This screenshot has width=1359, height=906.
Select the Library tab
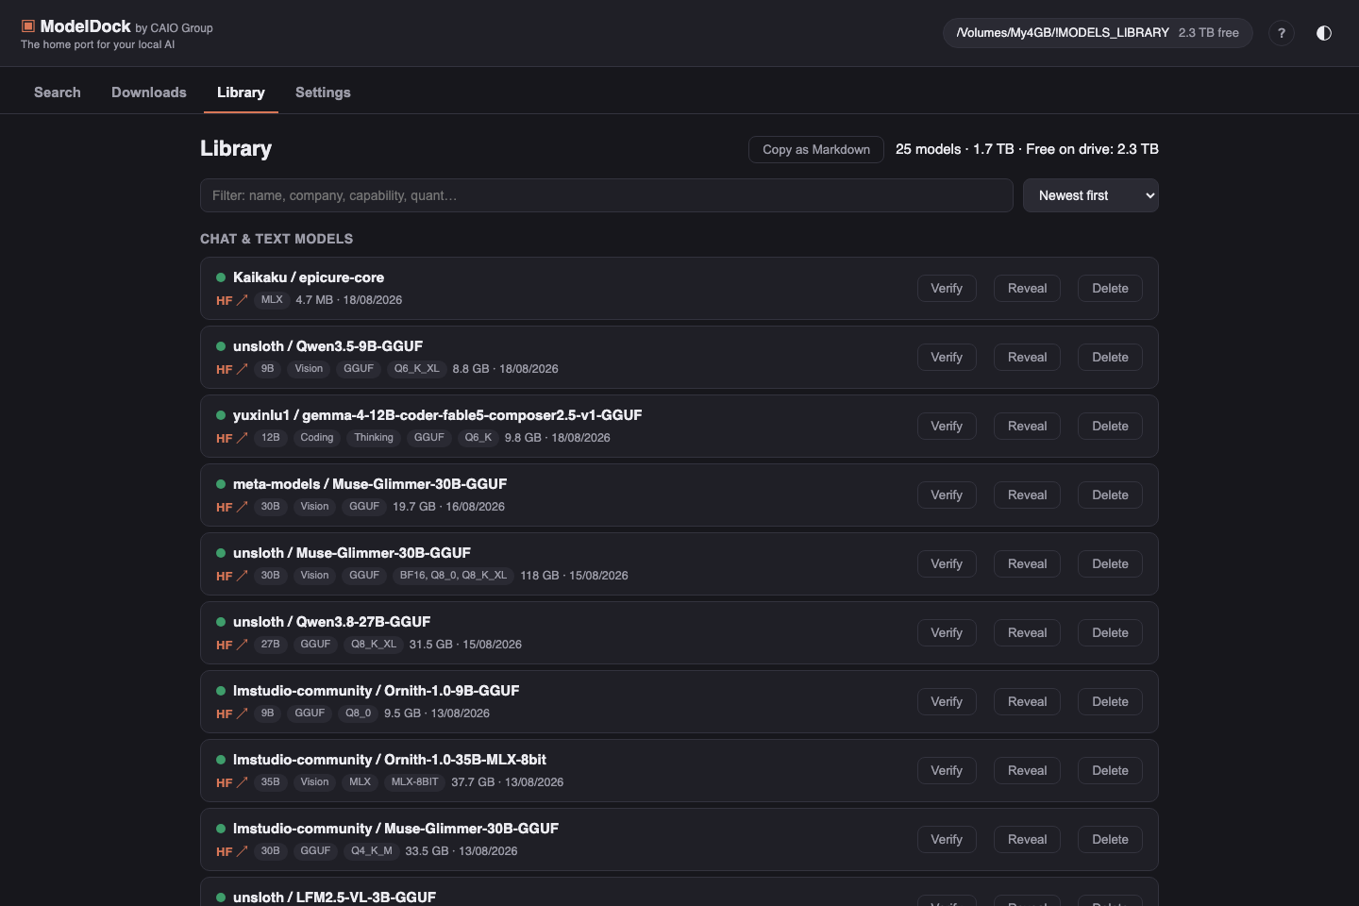coord(241,92)
